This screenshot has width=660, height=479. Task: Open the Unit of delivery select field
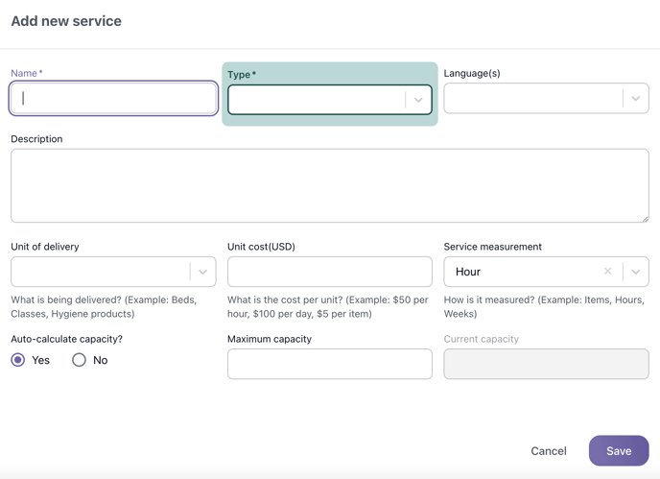(101, 272)
